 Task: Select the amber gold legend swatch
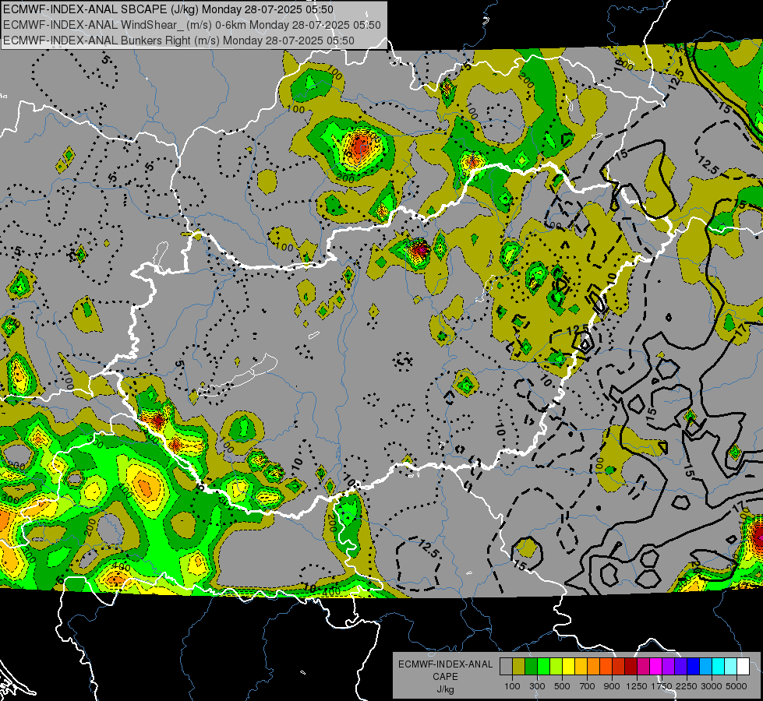click(x=581, y=667)
